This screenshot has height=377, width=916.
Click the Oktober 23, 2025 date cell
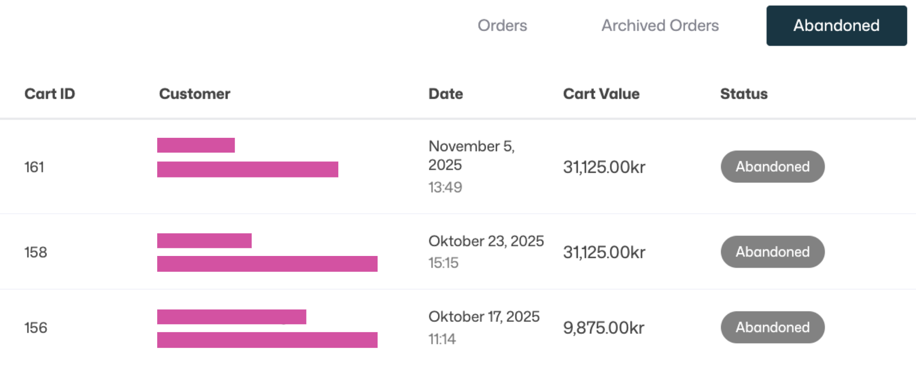(486, 241)
